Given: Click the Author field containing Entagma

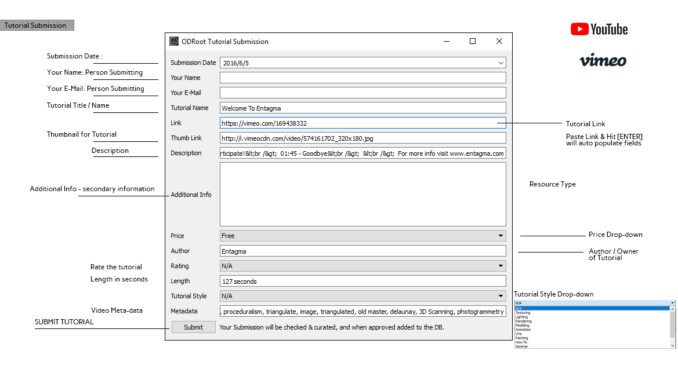Looking at the screenshot, I should (362, 251).
